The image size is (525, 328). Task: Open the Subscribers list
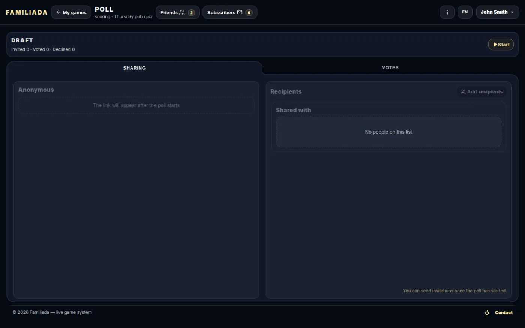point(230,12)
